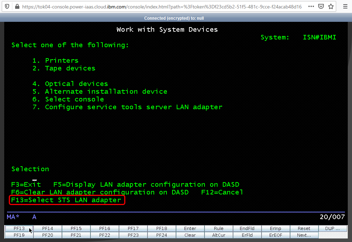Click the save-to-Pocket icon near the star
Viewport: 352px width, 242px height.
coord(321,6)
